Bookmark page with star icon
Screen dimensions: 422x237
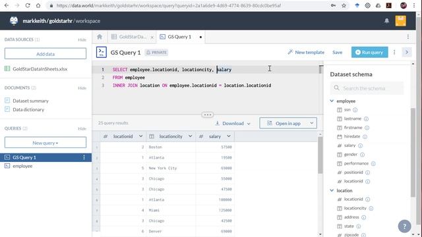pyautogui.click(x=344, y=5)
